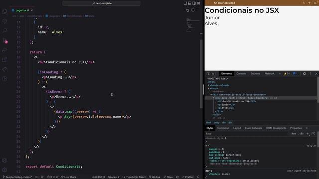Switch to the Properties tab
This screenshot has height=179, width=319.
pyautogui.click(x=296, y=128)
